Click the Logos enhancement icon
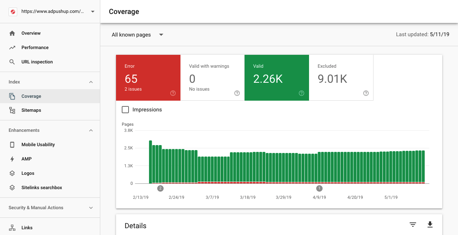 13,173
